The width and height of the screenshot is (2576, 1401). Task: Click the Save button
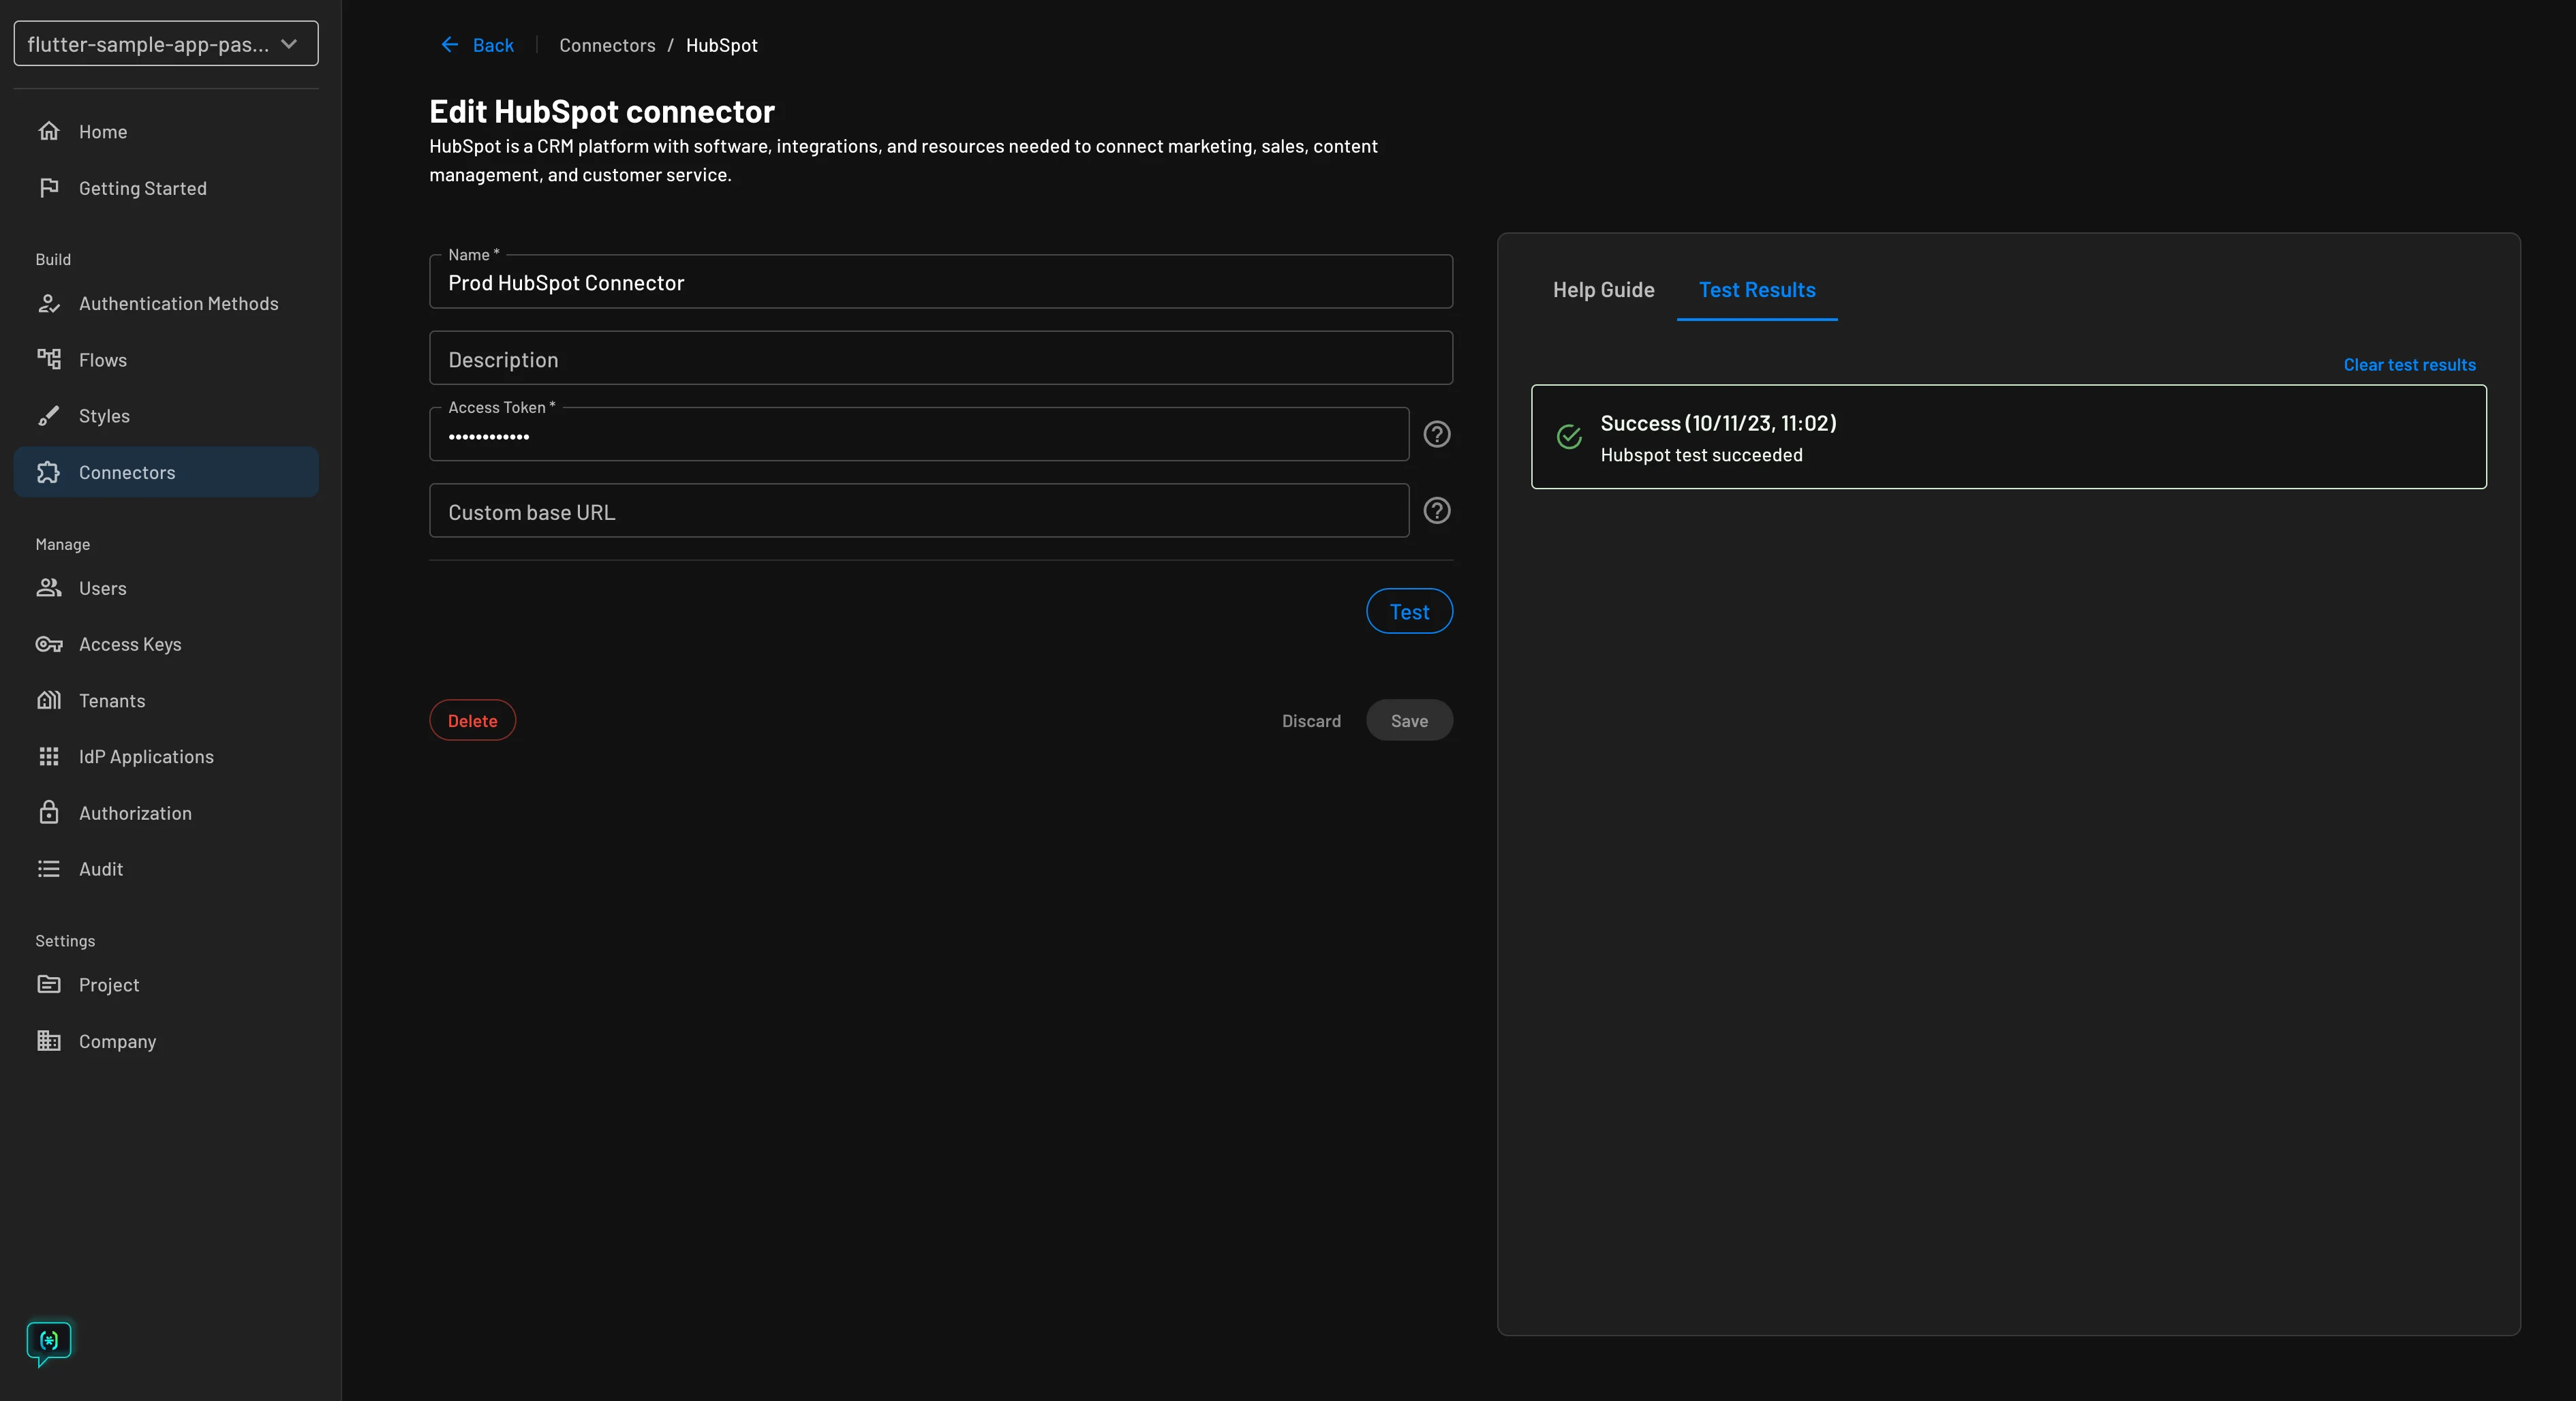point(1409,720)
